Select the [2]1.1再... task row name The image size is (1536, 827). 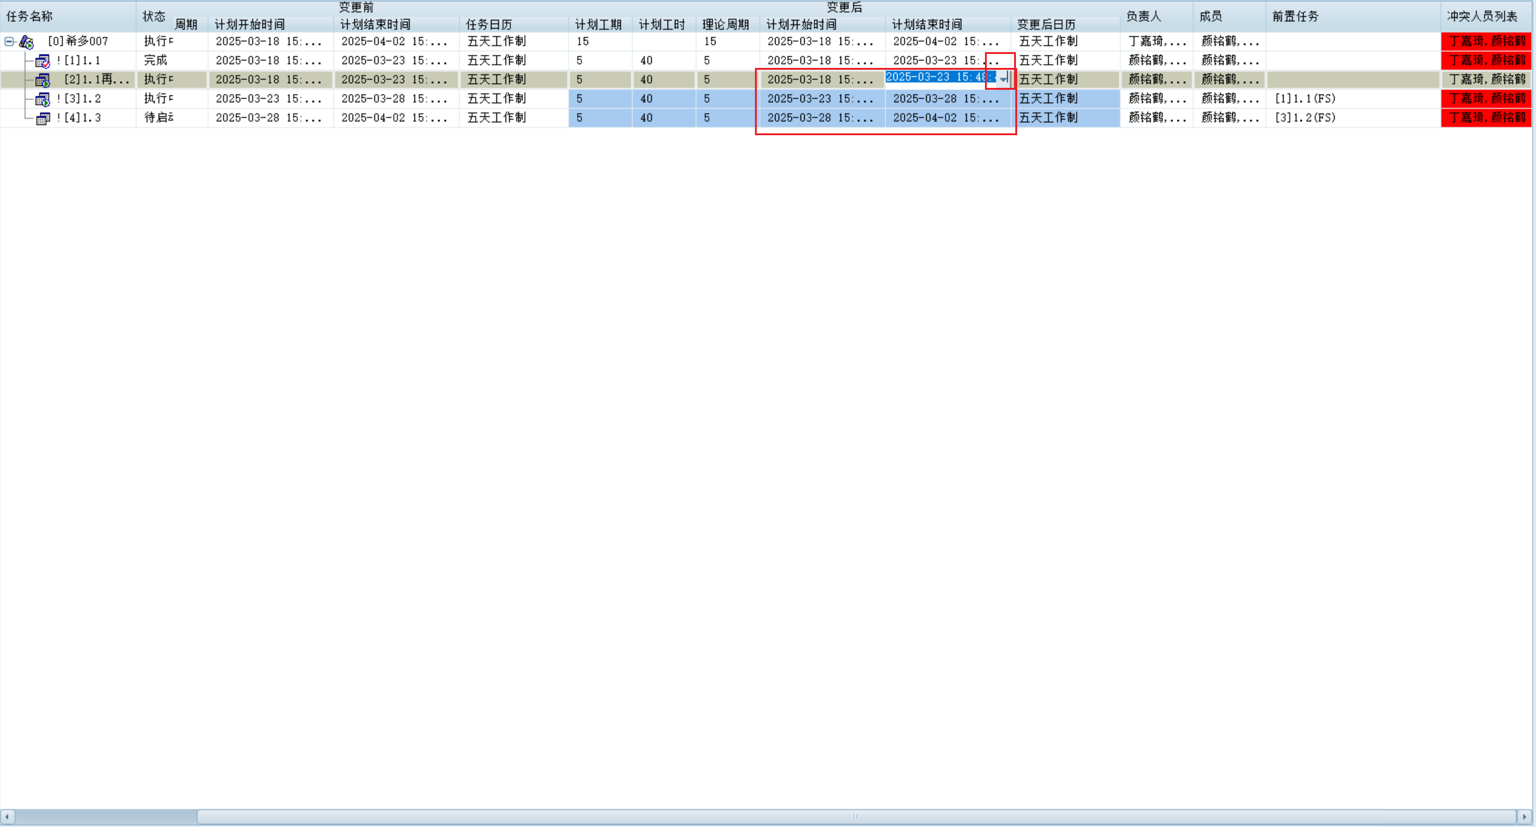[96, 79]
